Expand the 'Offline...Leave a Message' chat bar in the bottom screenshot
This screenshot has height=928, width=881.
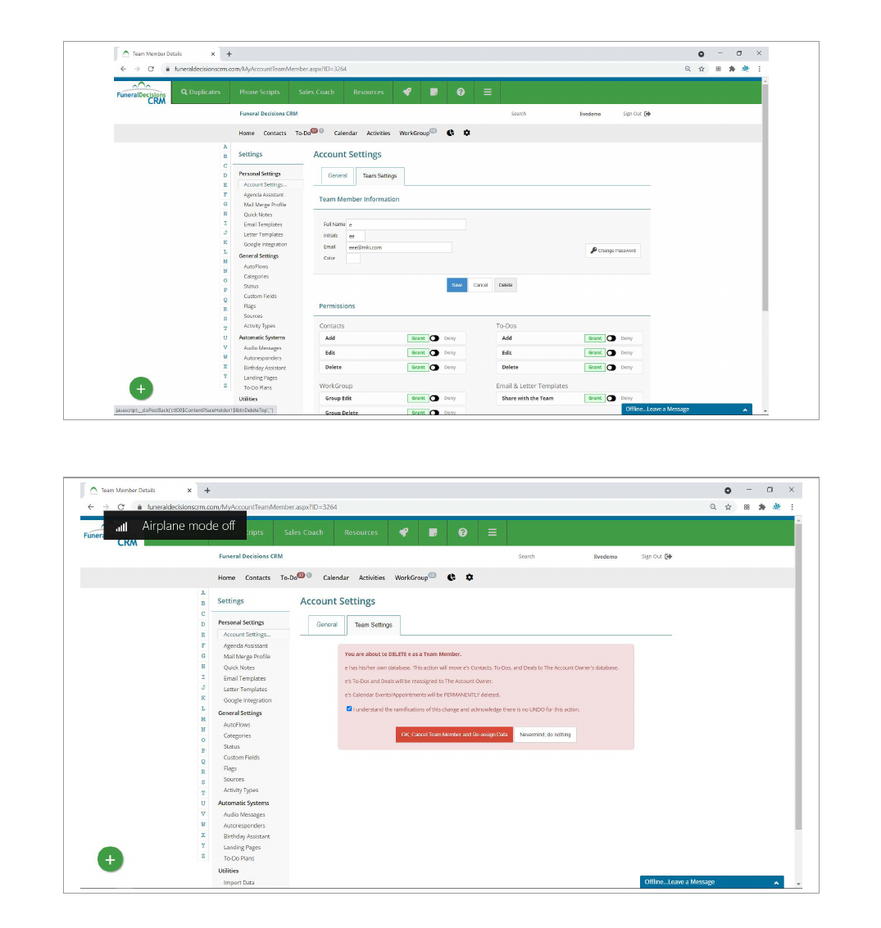click(x=711, y=882)
